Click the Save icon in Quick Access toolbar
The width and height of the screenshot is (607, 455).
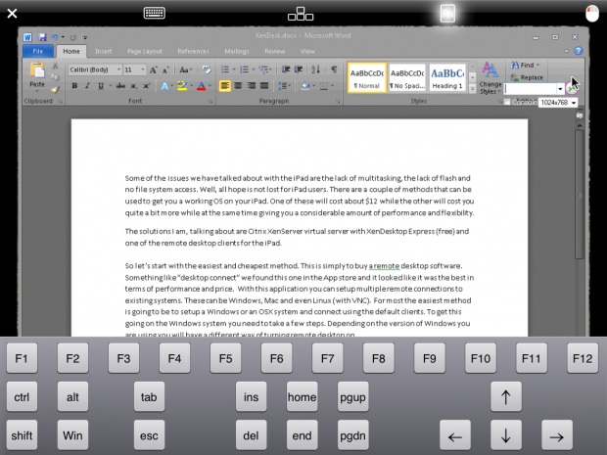tap(42, 37)
